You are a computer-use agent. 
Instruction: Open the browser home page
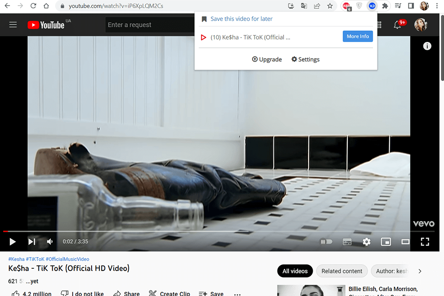(46, 6)
